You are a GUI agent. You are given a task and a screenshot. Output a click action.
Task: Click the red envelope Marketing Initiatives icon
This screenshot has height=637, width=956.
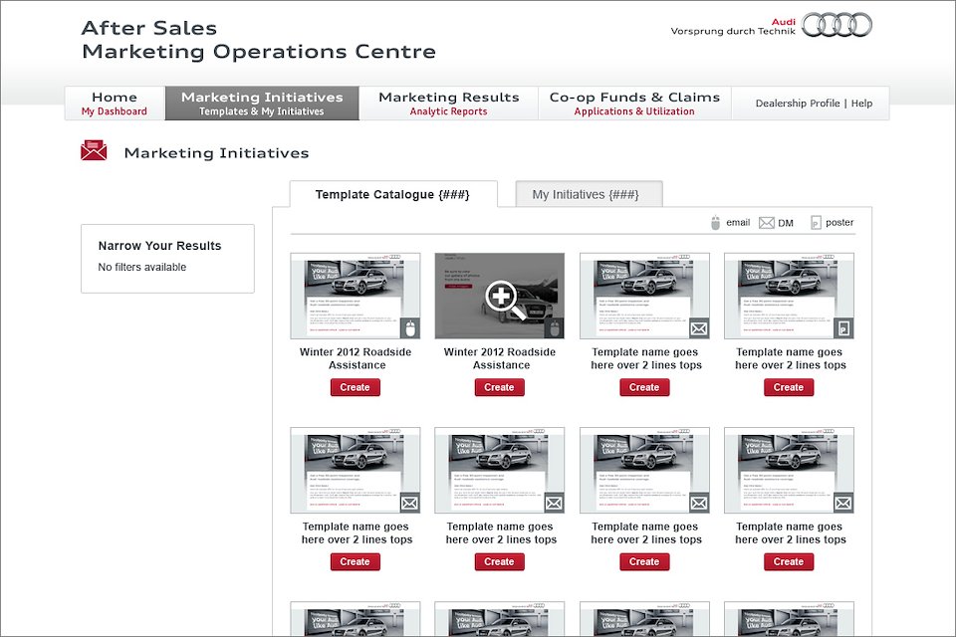[94, 150]
